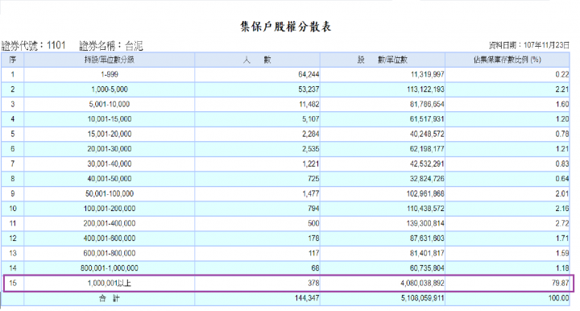The image size is (580, 311).
Task: Click the 證券名稱:台泥 label
Action: coord(111,45)
